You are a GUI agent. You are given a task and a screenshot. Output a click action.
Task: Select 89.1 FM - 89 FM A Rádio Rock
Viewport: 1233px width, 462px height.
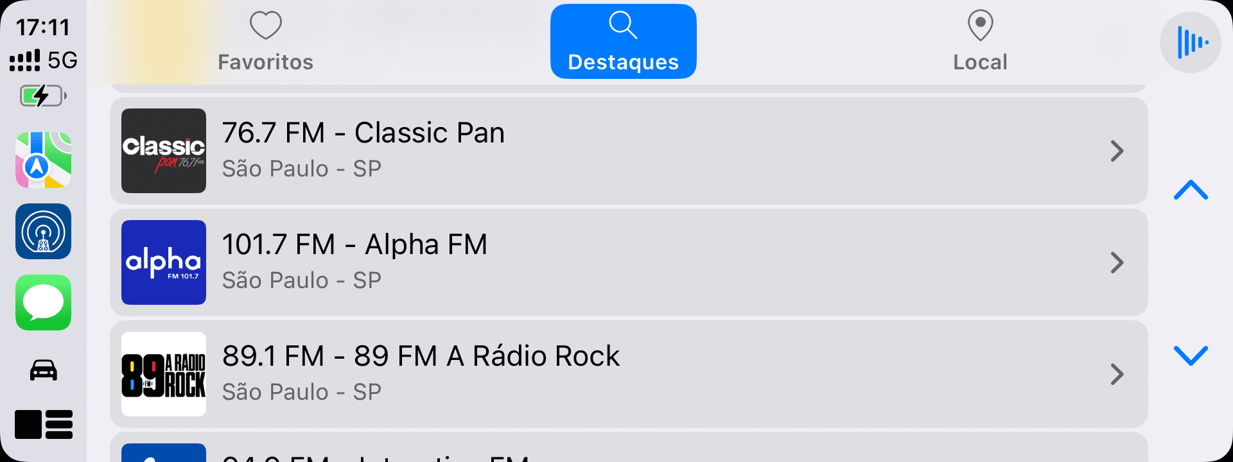pos(629,374)
